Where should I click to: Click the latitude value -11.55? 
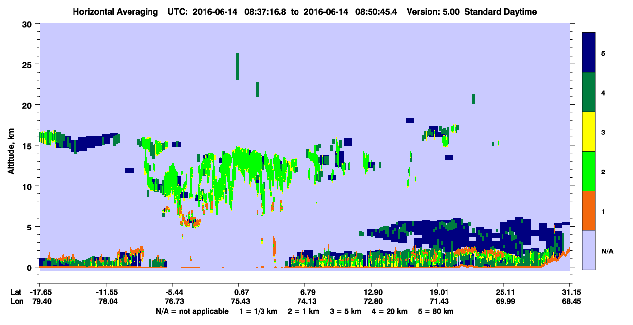click(x=106, y=292)
